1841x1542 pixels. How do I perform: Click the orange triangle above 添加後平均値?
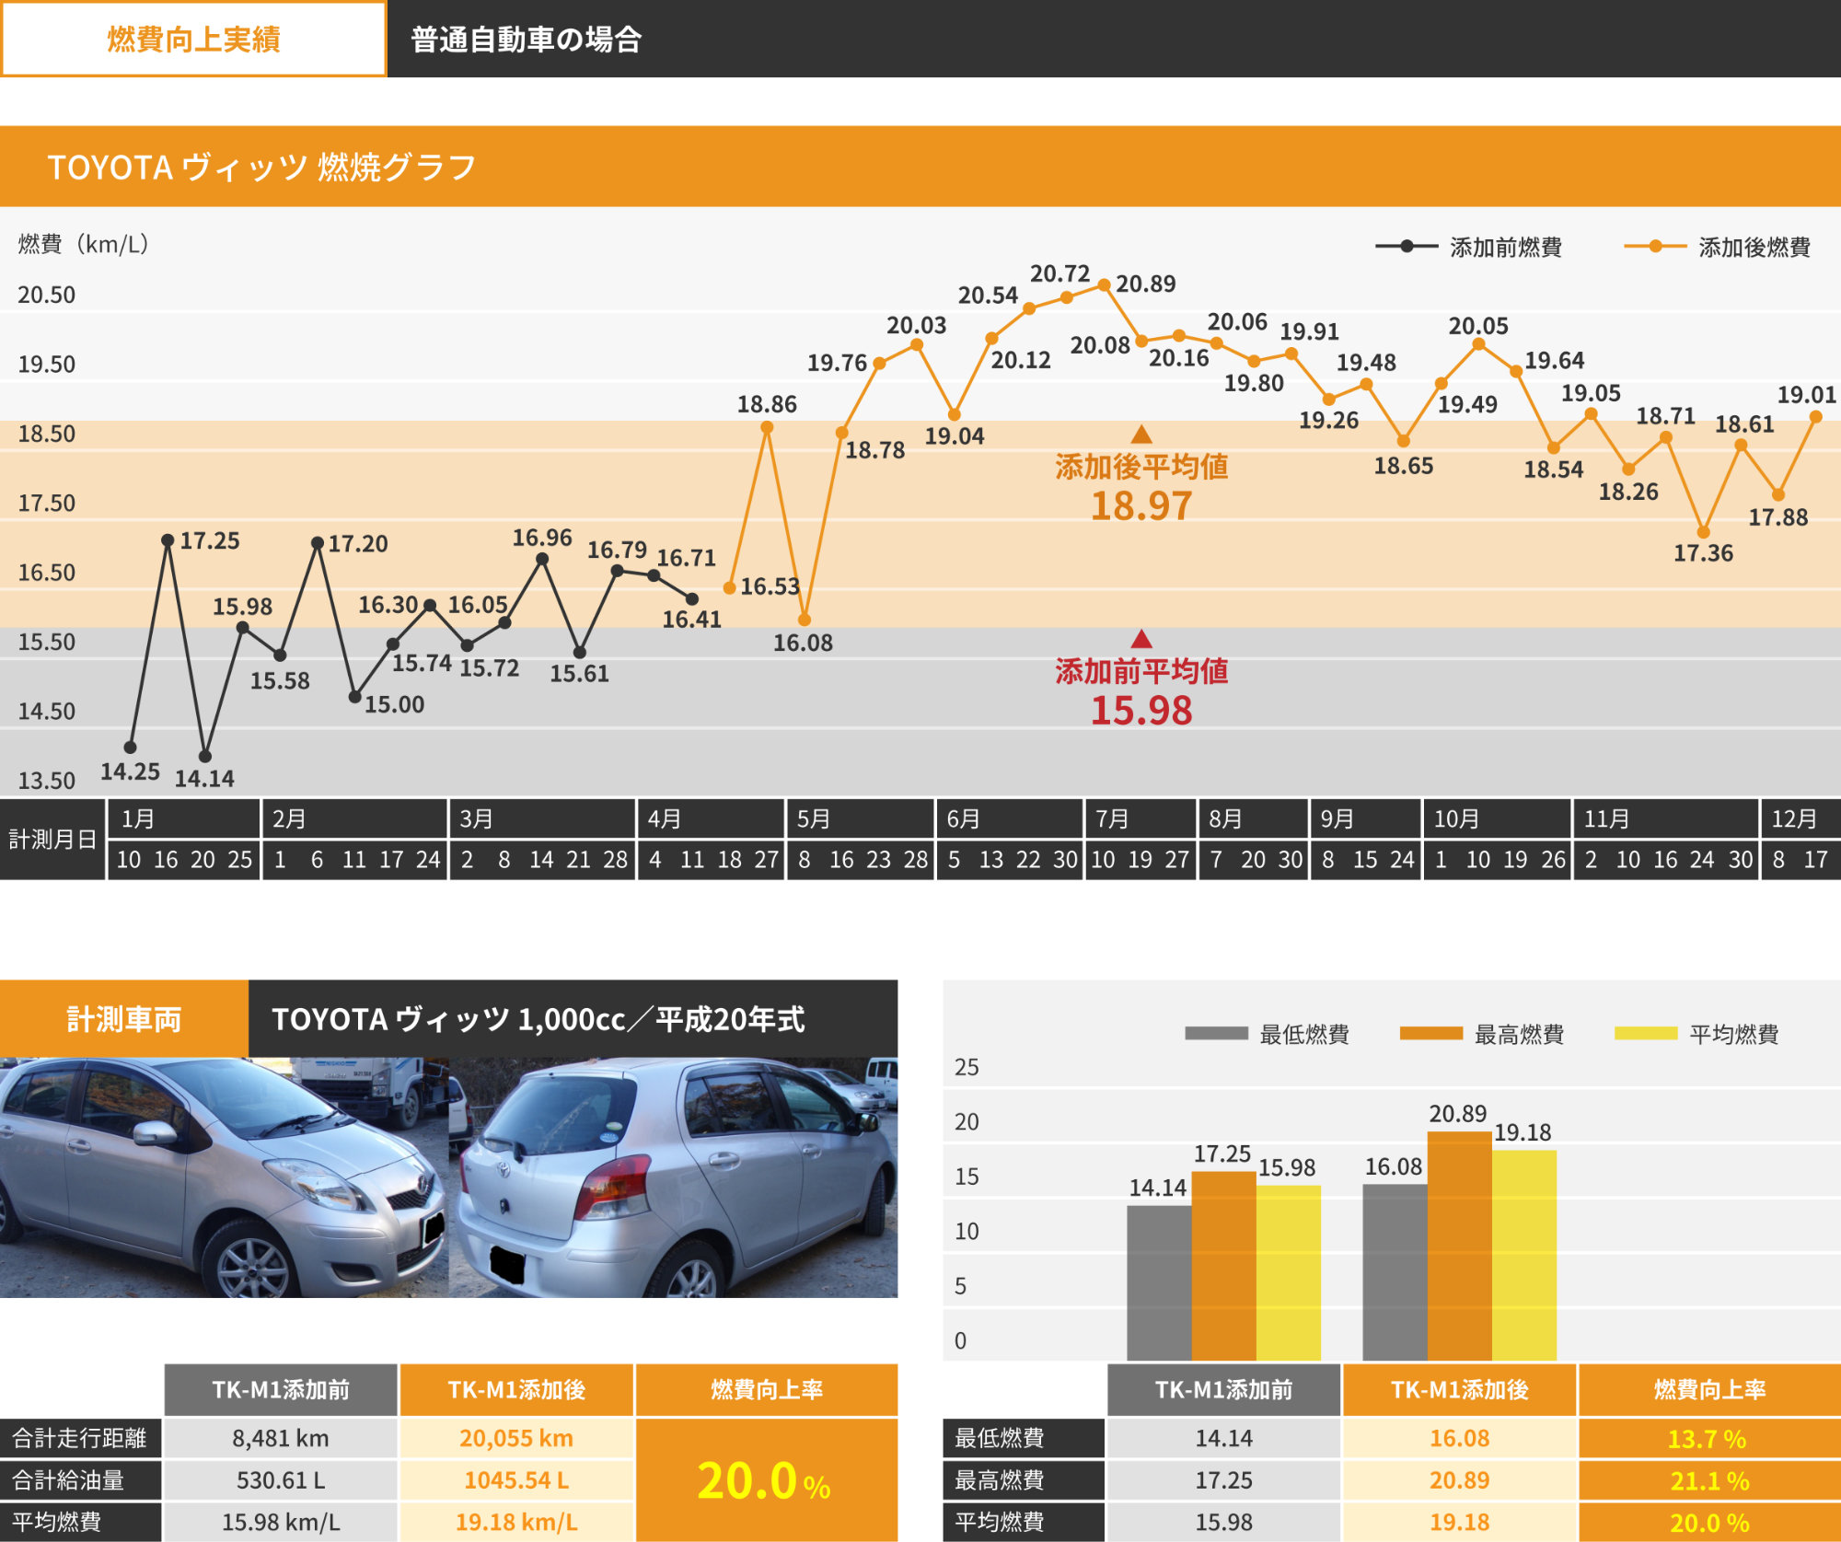pyautogui.click(x=1141, y=434)
